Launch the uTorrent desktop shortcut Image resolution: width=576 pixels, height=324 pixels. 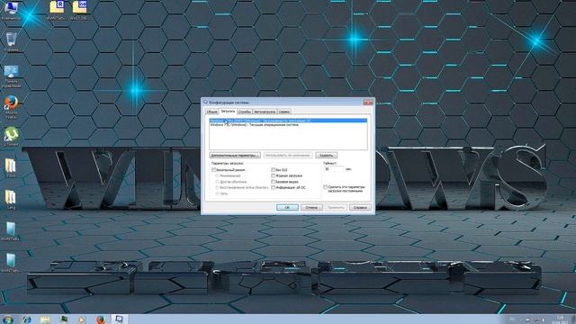tap(12, 136)
